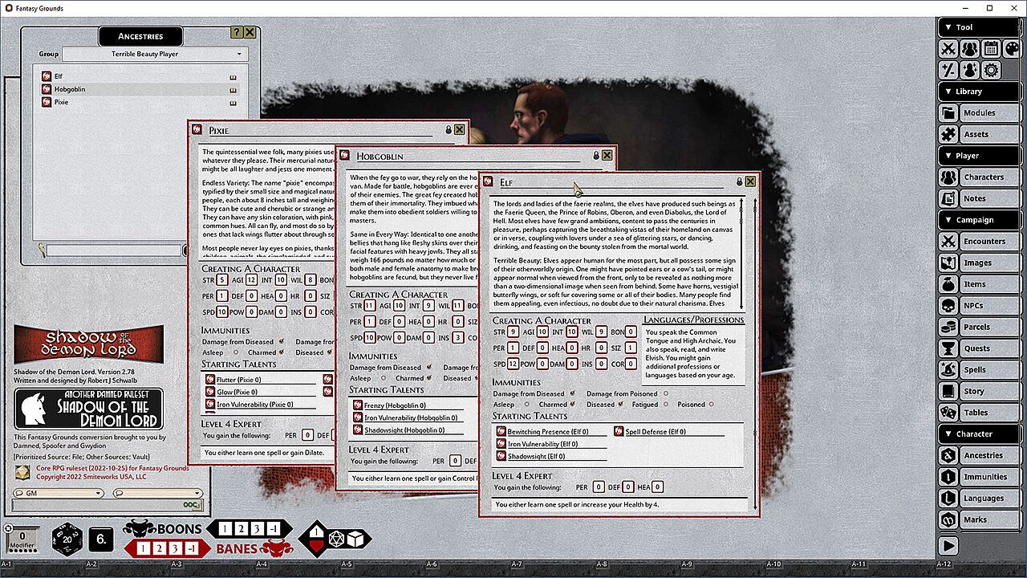The width and height of the screenshot is (1027, 578).
Task: Open the Marks sidebar button
Action: pos(989,519)
